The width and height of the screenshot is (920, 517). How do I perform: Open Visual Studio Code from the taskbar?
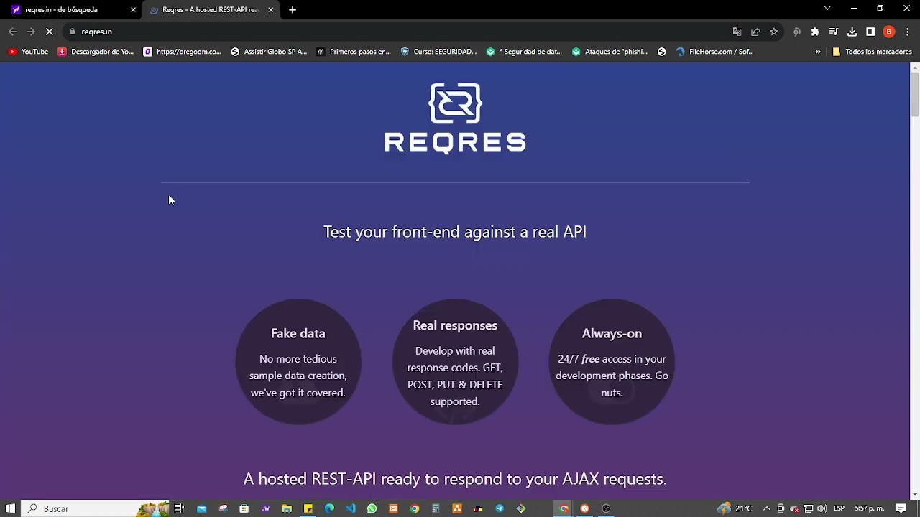(351, 508)
